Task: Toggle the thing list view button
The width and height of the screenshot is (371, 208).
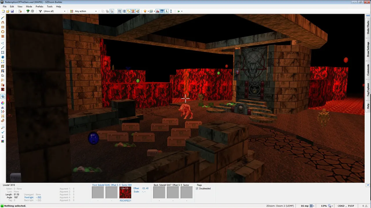Action: tap(124, 11)
